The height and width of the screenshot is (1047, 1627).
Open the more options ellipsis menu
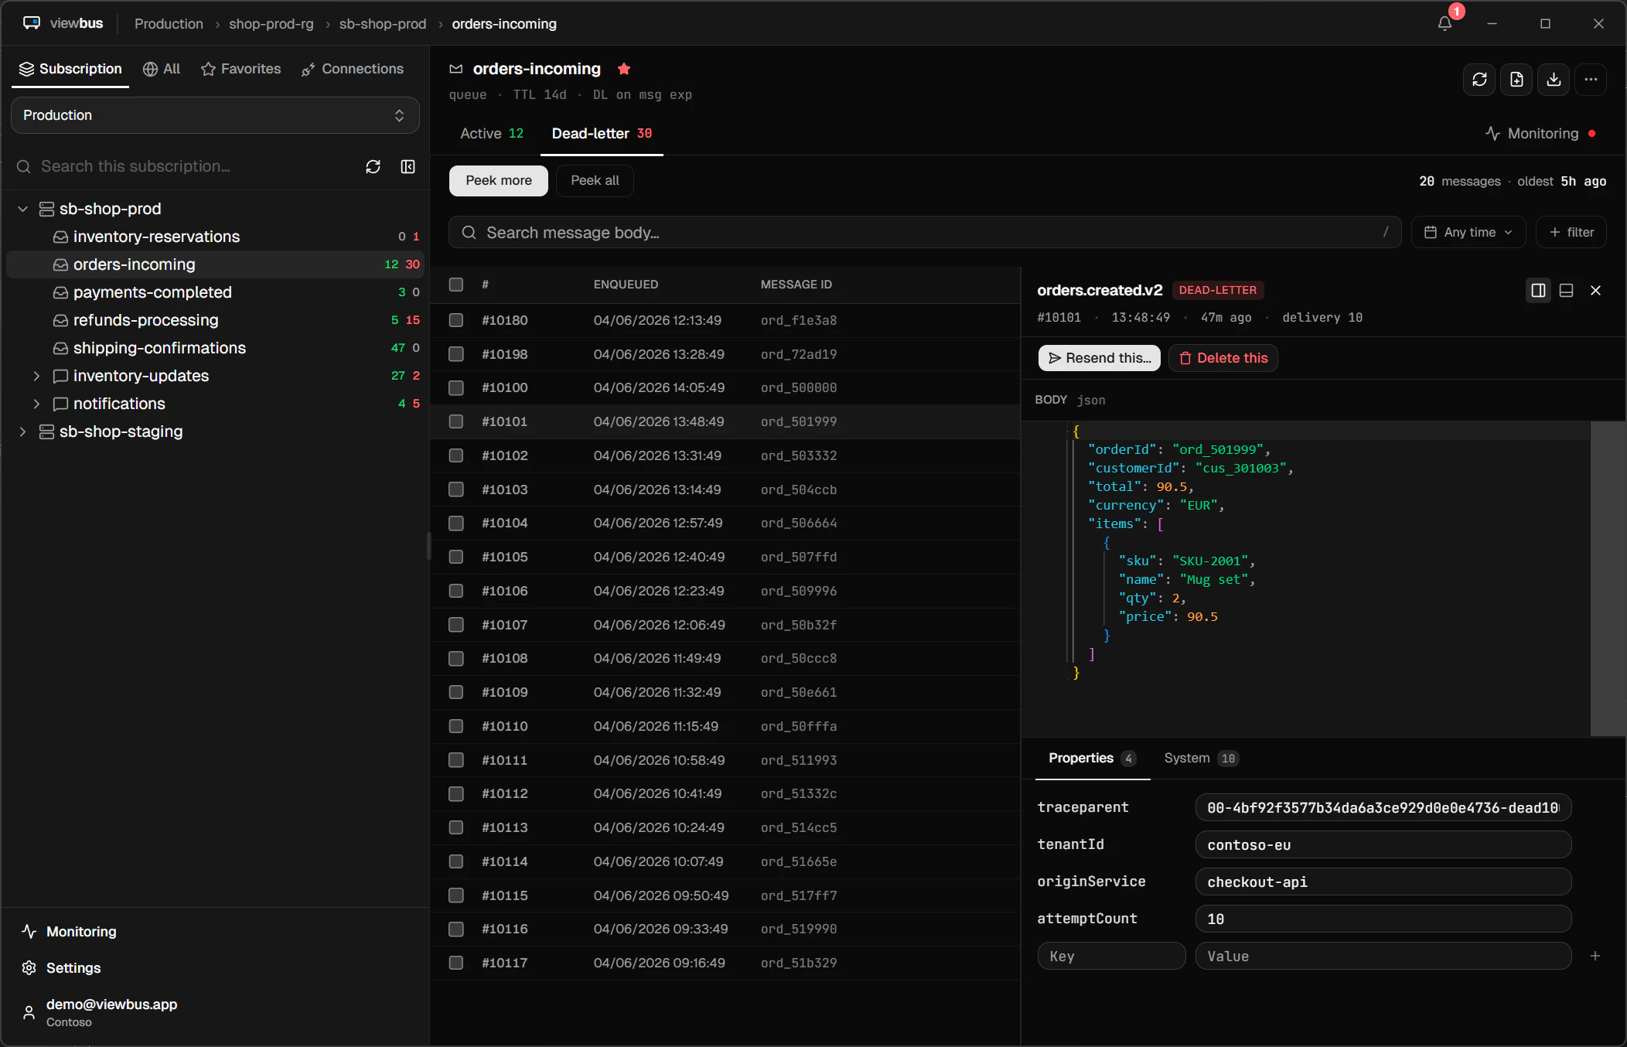pyautogui.click(x=1591, y=80)
